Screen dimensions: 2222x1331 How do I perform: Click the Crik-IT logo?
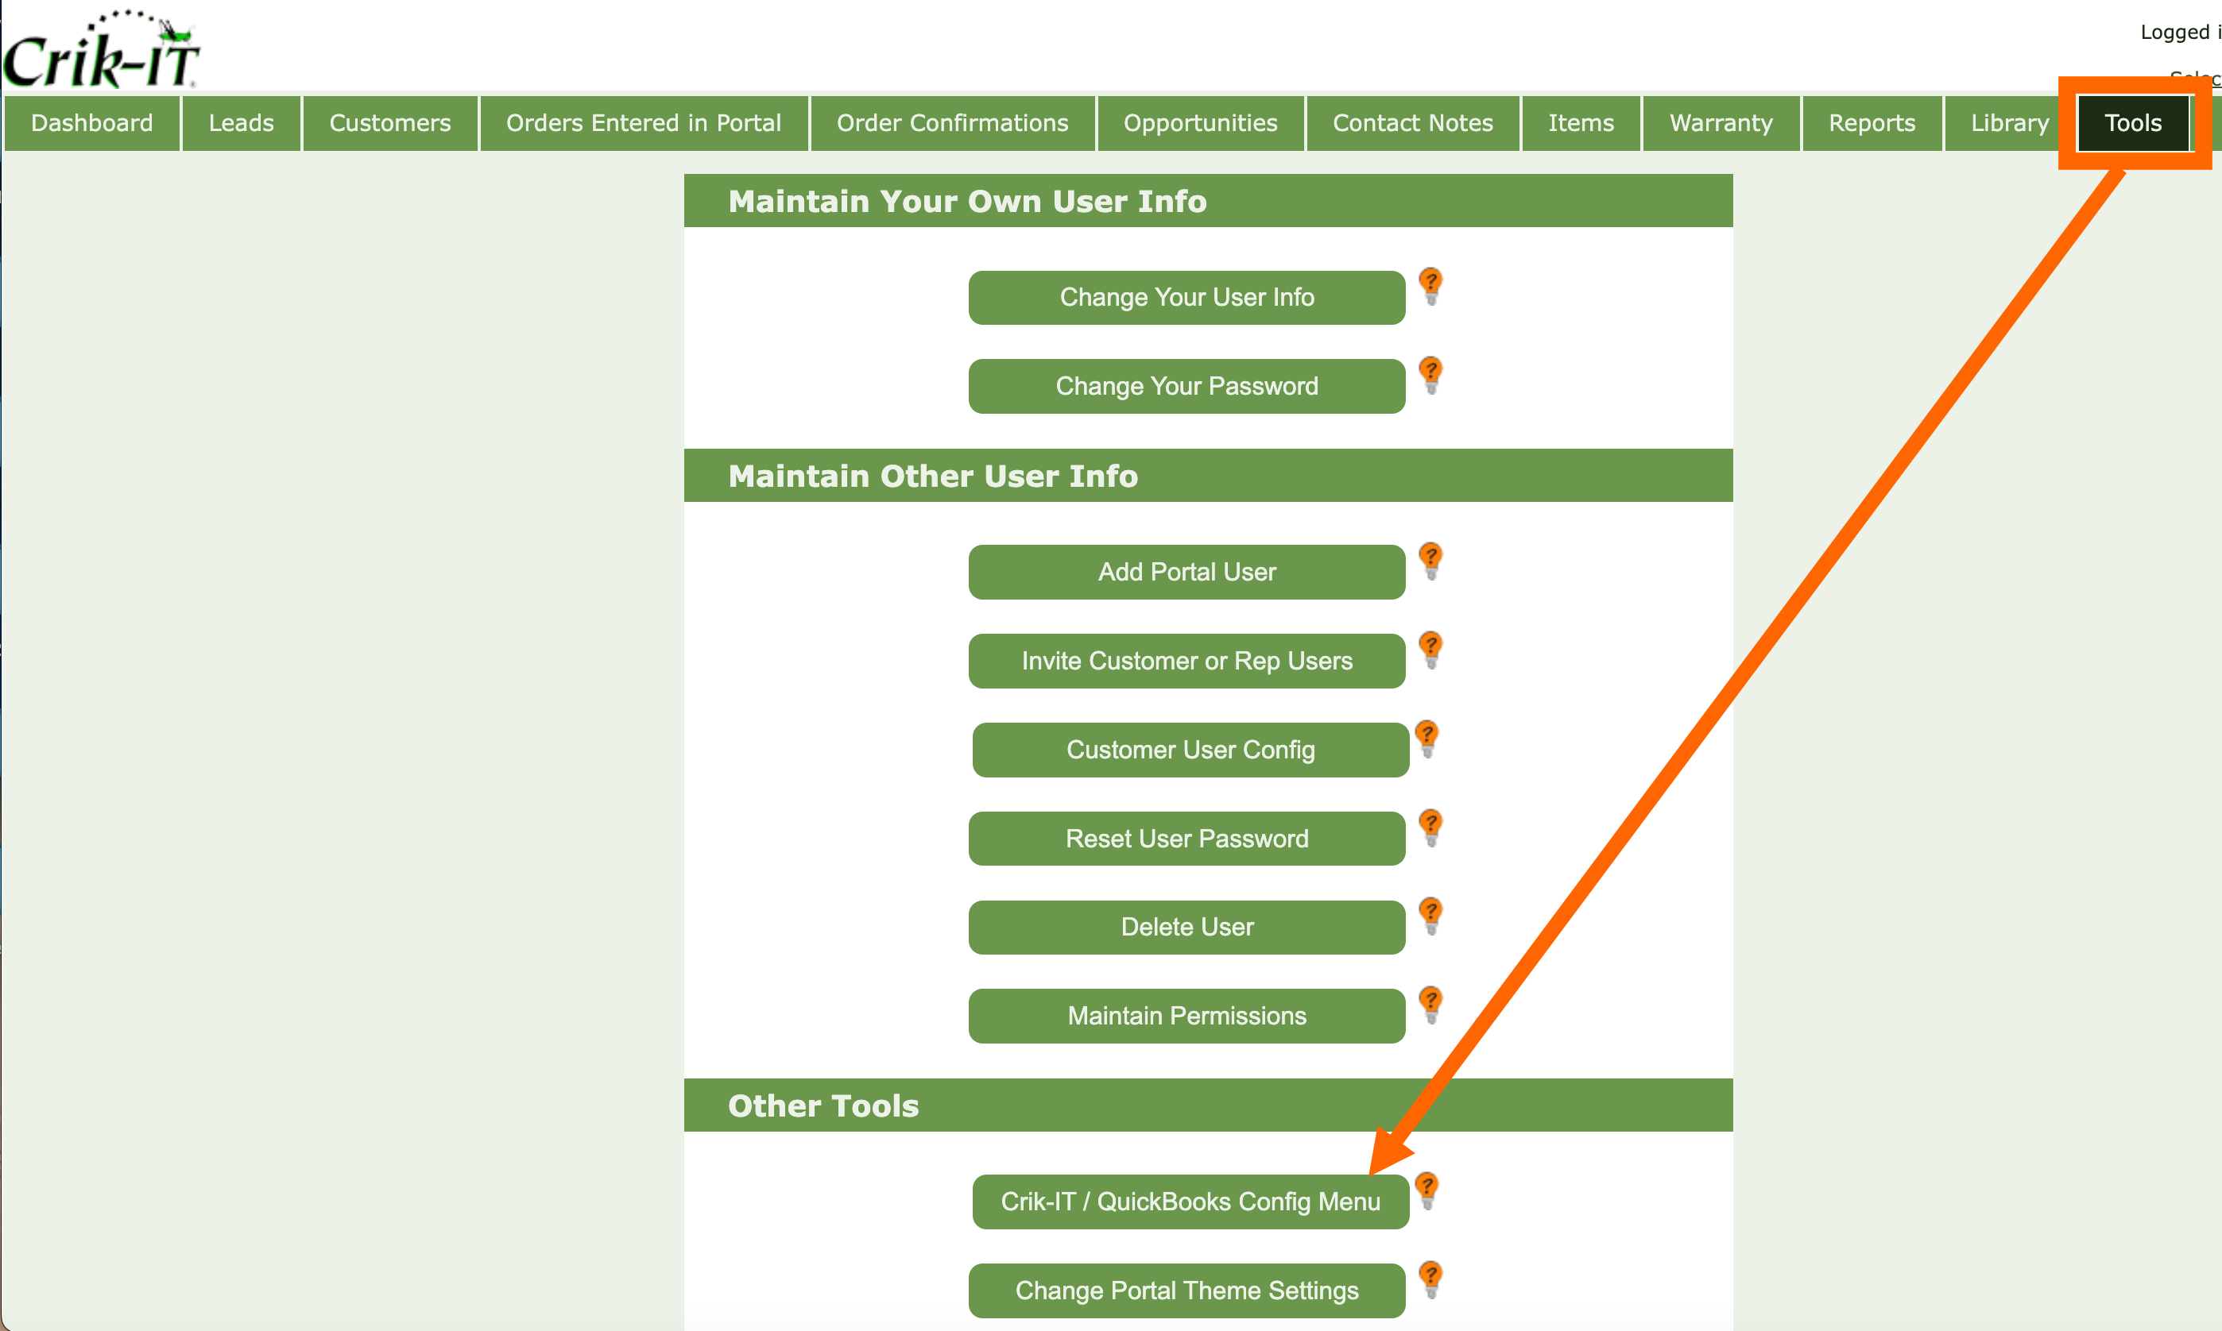pyautogui.click(x=100, y=52)
